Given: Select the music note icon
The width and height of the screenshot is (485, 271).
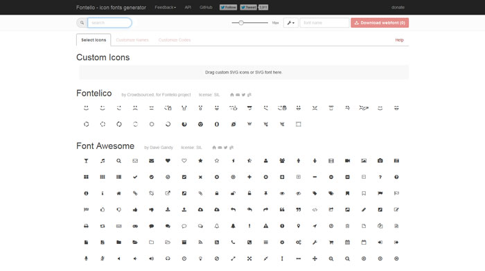Looking at the screenshot, I should tap(103, 161).
